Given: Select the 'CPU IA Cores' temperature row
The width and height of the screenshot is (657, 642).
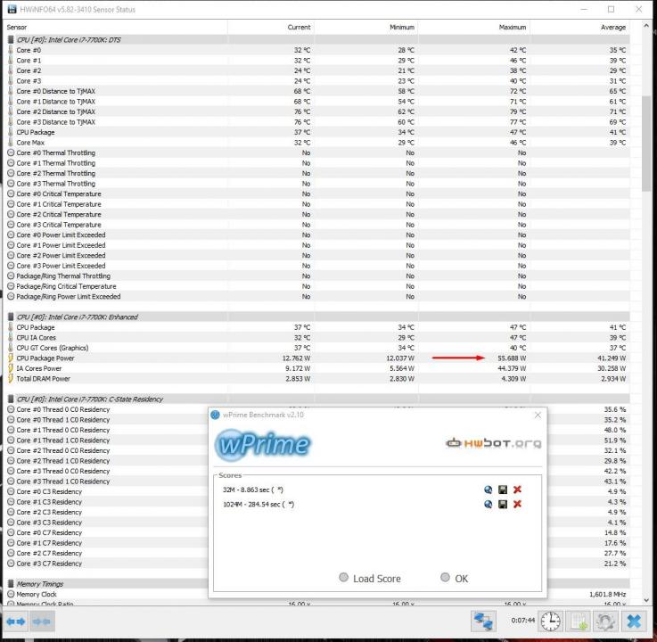Looking at the screenshot, I should pyautogui.click(x=318, y=337).
